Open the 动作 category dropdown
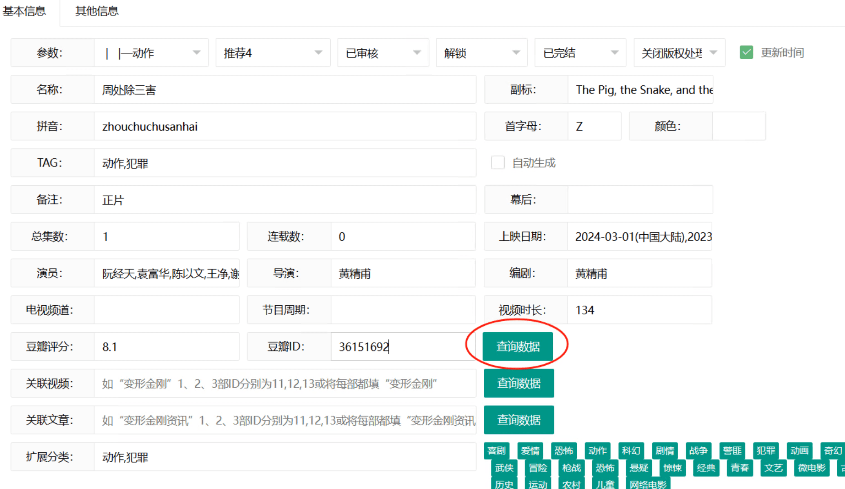This screenshot has height=489, width=845. [151, 52]
